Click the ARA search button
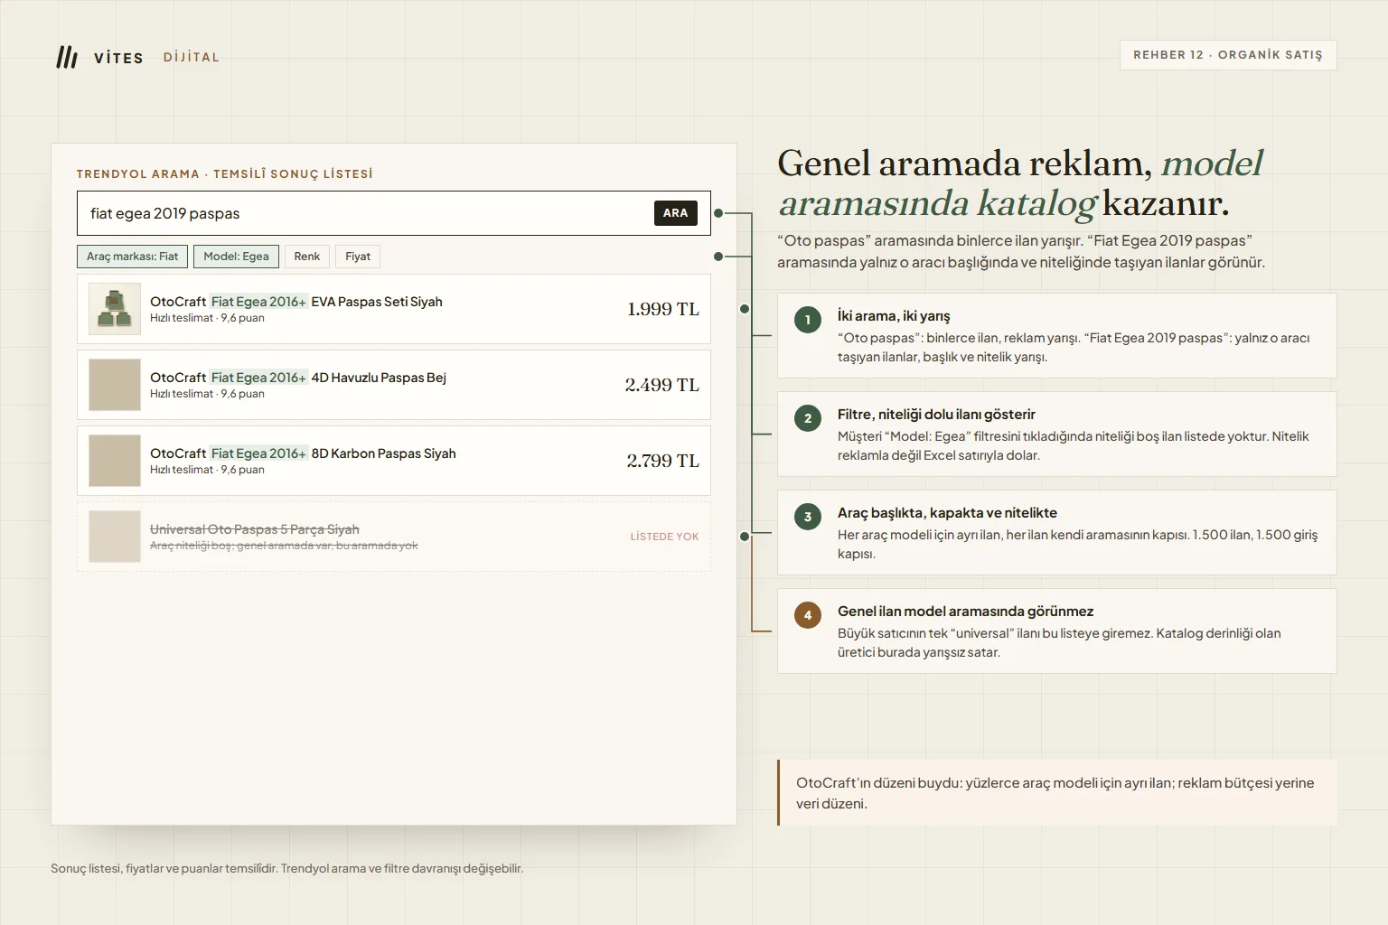Viewport: 1388px width, 925px height. point(676,213)
